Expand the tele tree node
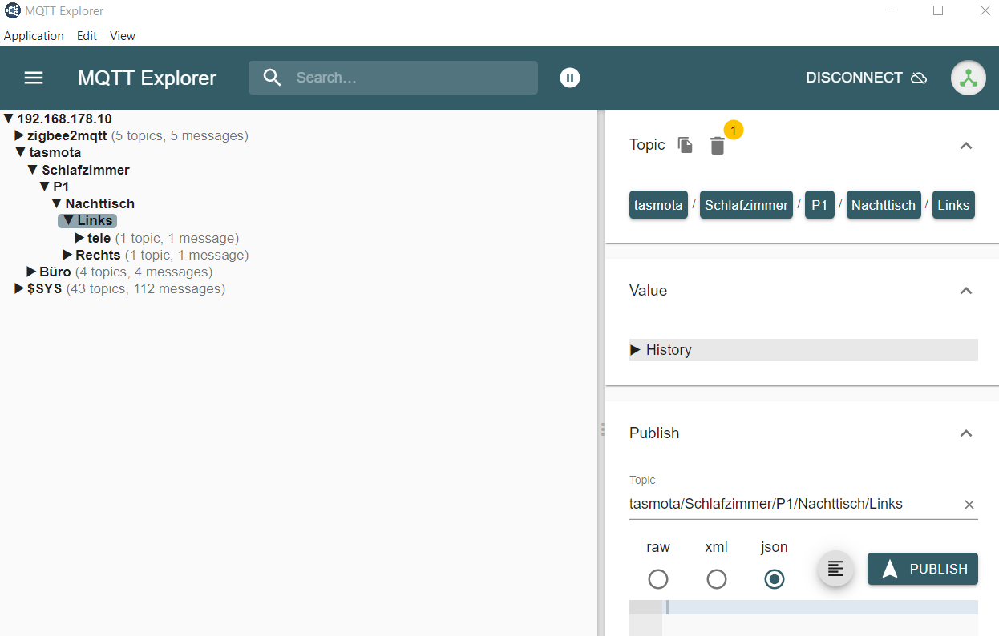999x636 pixels. point(79,238)
